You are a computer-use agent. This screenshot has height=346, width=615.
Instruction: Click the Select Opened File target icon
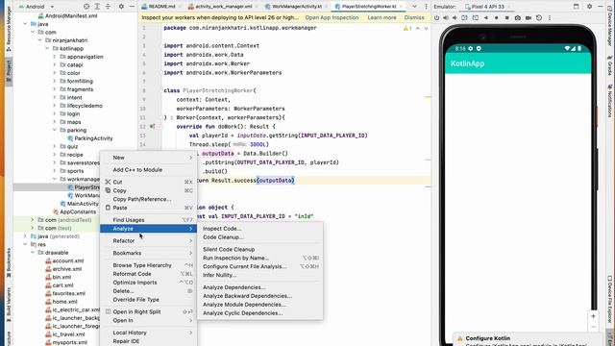pos(86,7)
